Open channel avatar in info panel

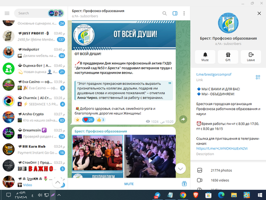pyautogui.click(x=228, y=23)
